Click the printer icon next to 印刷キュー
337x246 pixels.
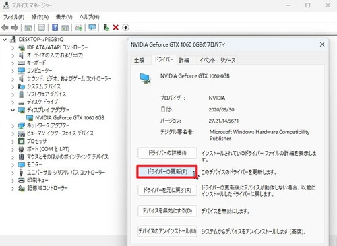tap(21, 180)
